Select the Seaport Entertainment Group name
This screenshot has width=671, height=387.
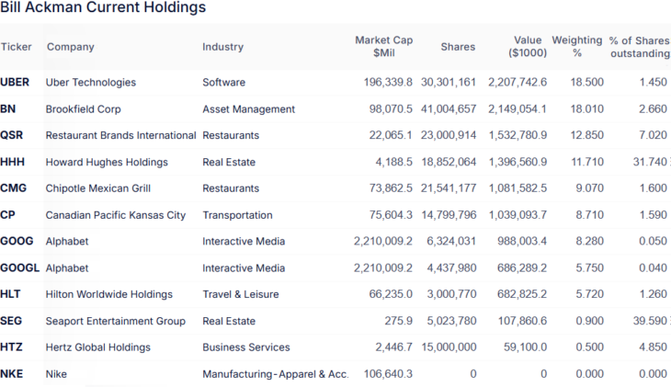116,321
